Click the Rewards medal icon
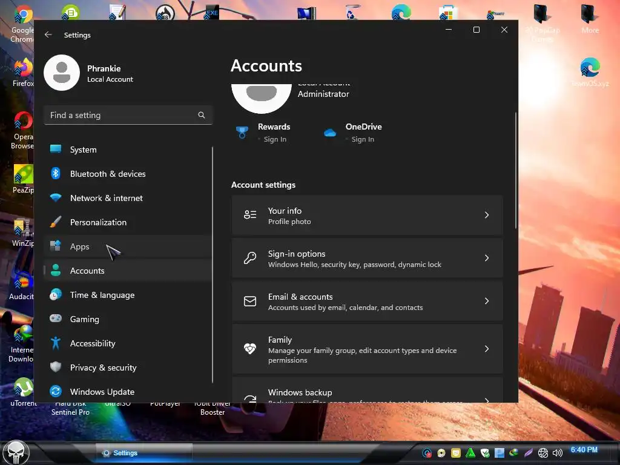Image resolution: width=620 pixels, height=465 pixels. click(242, 133)
